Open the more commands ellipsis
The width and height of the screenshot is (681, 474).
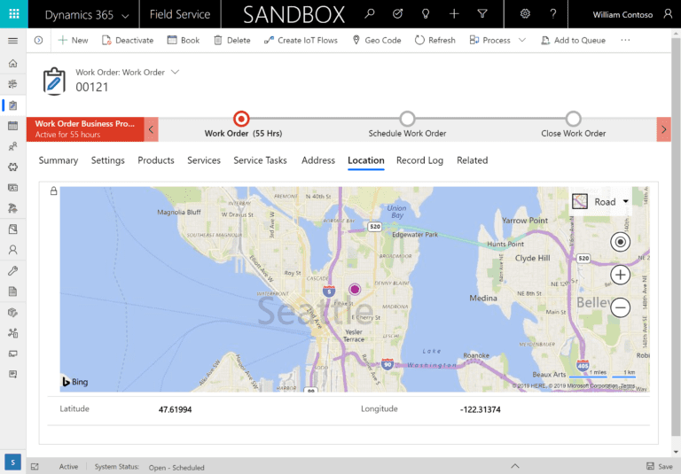coord(625,41)
